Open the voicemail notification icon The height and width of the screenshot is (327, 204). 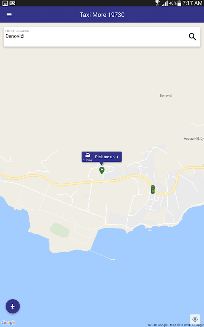(x=12, y=3)
